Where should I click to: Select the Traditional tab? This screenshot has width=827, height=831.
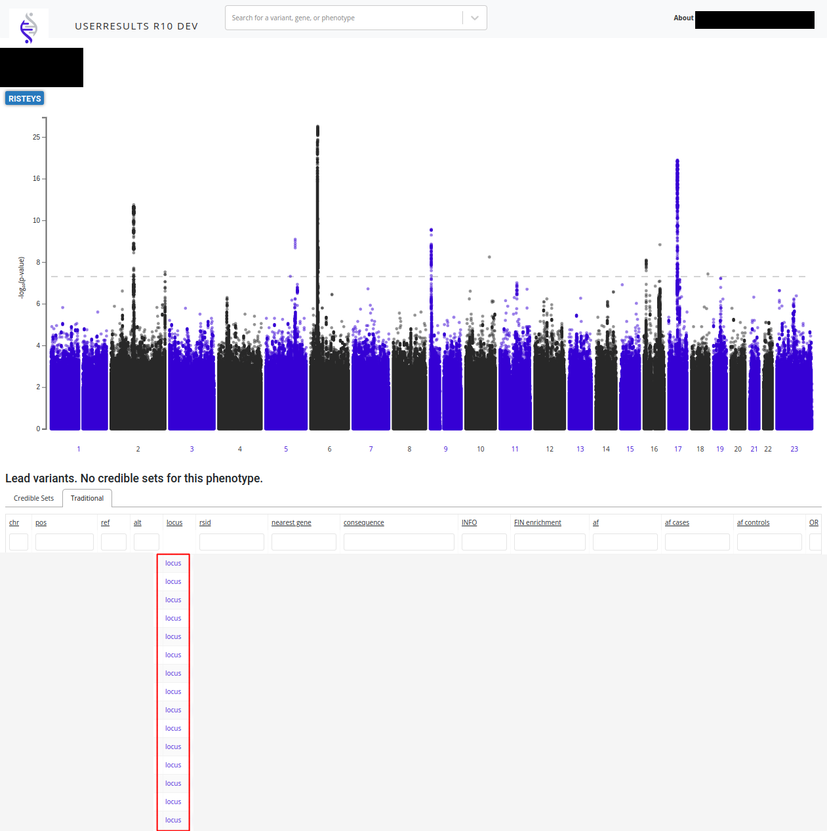pyautogui.click(x=87, y=499)
